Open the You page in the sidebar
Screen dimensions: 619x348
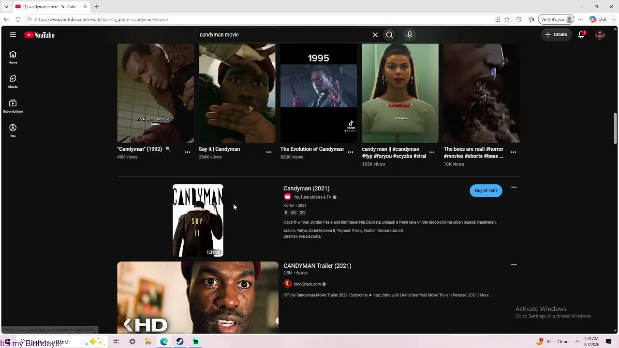(x=13, y=130)
